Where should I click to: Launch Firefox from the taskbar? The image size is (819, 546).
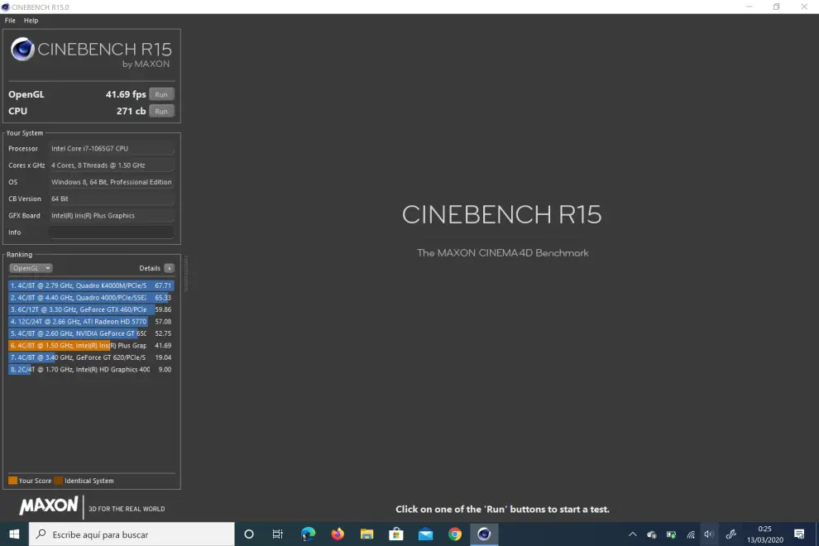click(338, 534)
